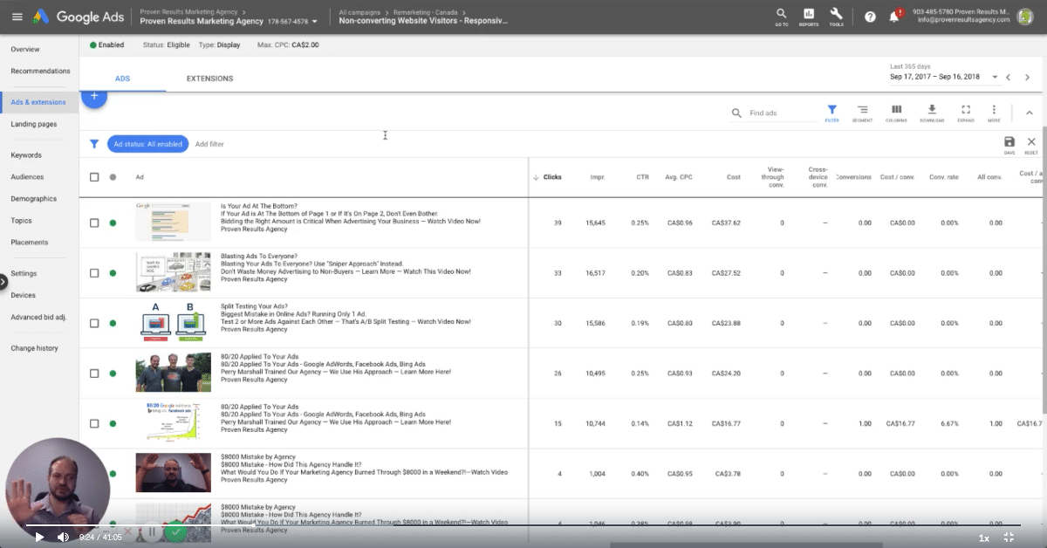The image size is (1047, 548).
Task: Open the Blasting Ads To Everyone thumbnail
Action: [173, 272]
